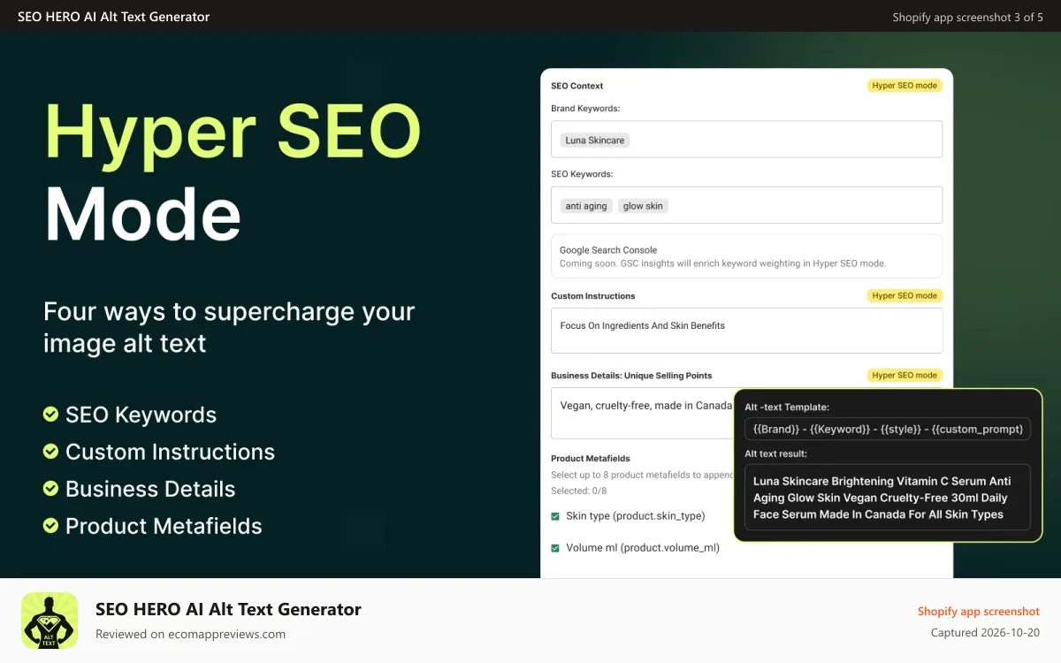Click 'Four ways to supercharge' subtitle text
The height and width of the screenshot is (663, 1061).
coord(229,326)
